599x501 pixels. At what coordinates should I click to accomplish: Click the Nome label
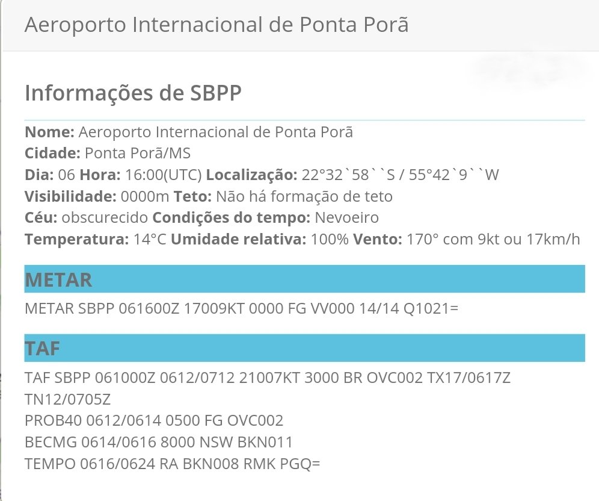coord(50,132)
